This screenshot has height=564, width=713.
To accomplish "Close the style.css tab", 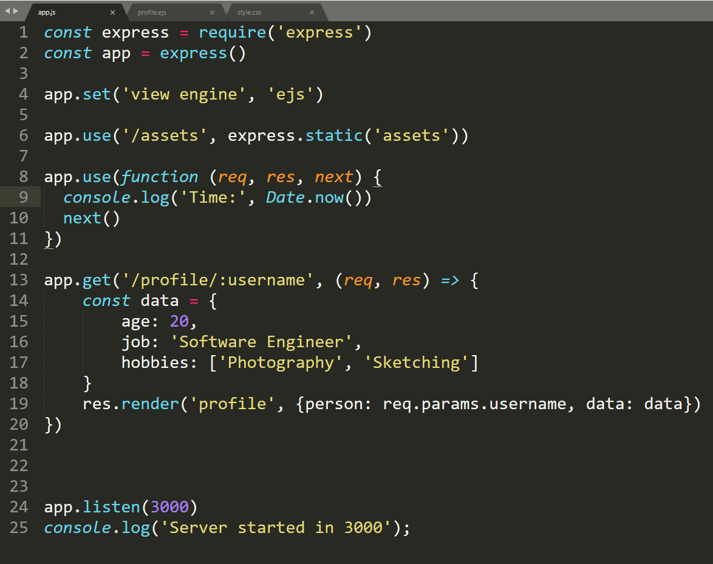I will [x=312, y=12].
